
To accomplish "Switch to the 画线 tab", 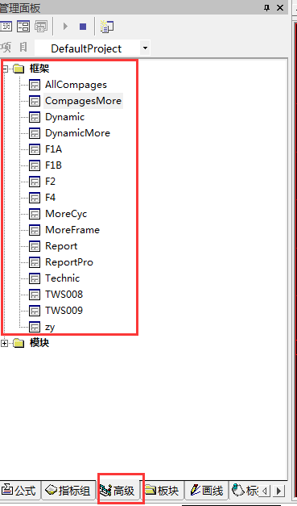I will click(207, 491).
